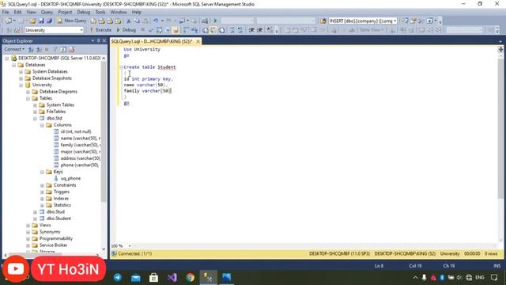Click the Parse checkmark icon
Viewport: 506px width, 285px height.
click(x=151, y=30)
